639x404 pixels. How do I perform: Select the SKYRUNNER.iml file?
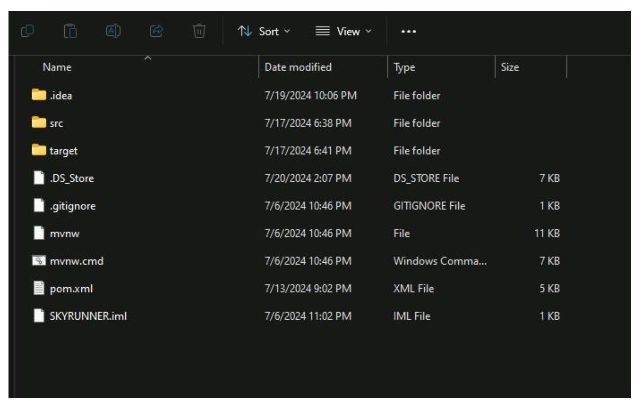pyautogui.click(x=88, y=316)
